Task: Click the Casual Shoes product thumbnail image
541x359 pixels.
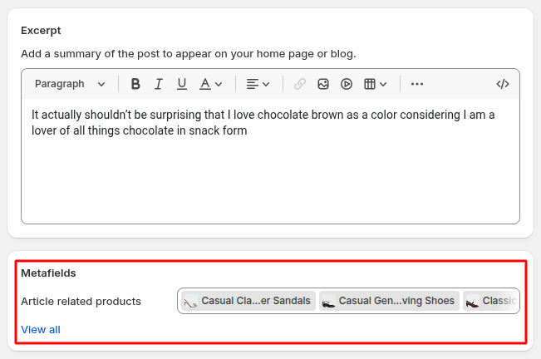Action: click(328, 302)
